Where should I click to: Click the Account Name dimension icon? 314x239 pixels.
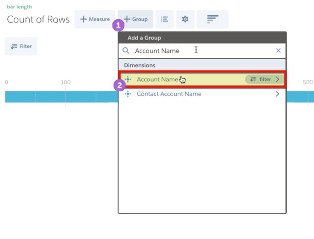[128, 79]
